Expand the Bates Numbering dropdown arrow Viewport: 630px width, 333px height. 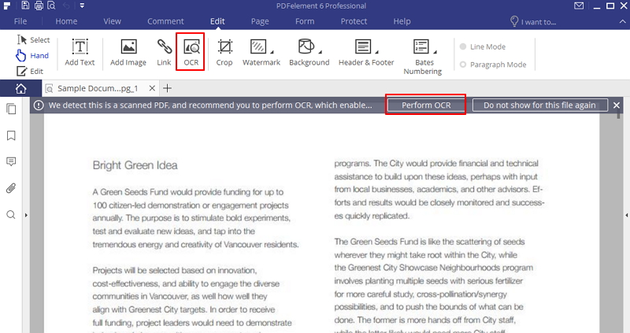point(435,52)
